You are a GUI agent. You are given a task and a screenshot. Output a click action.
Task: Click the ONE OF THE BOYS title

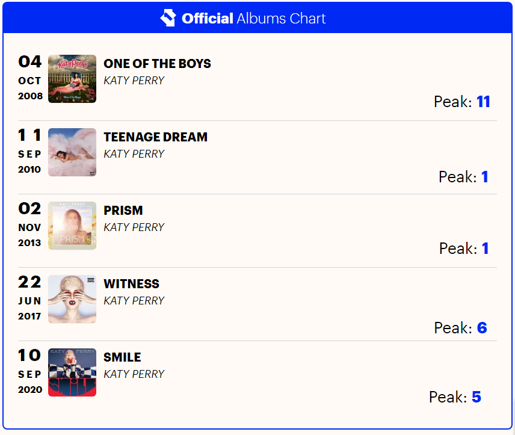pyautogui.click(x=157, y=64)
